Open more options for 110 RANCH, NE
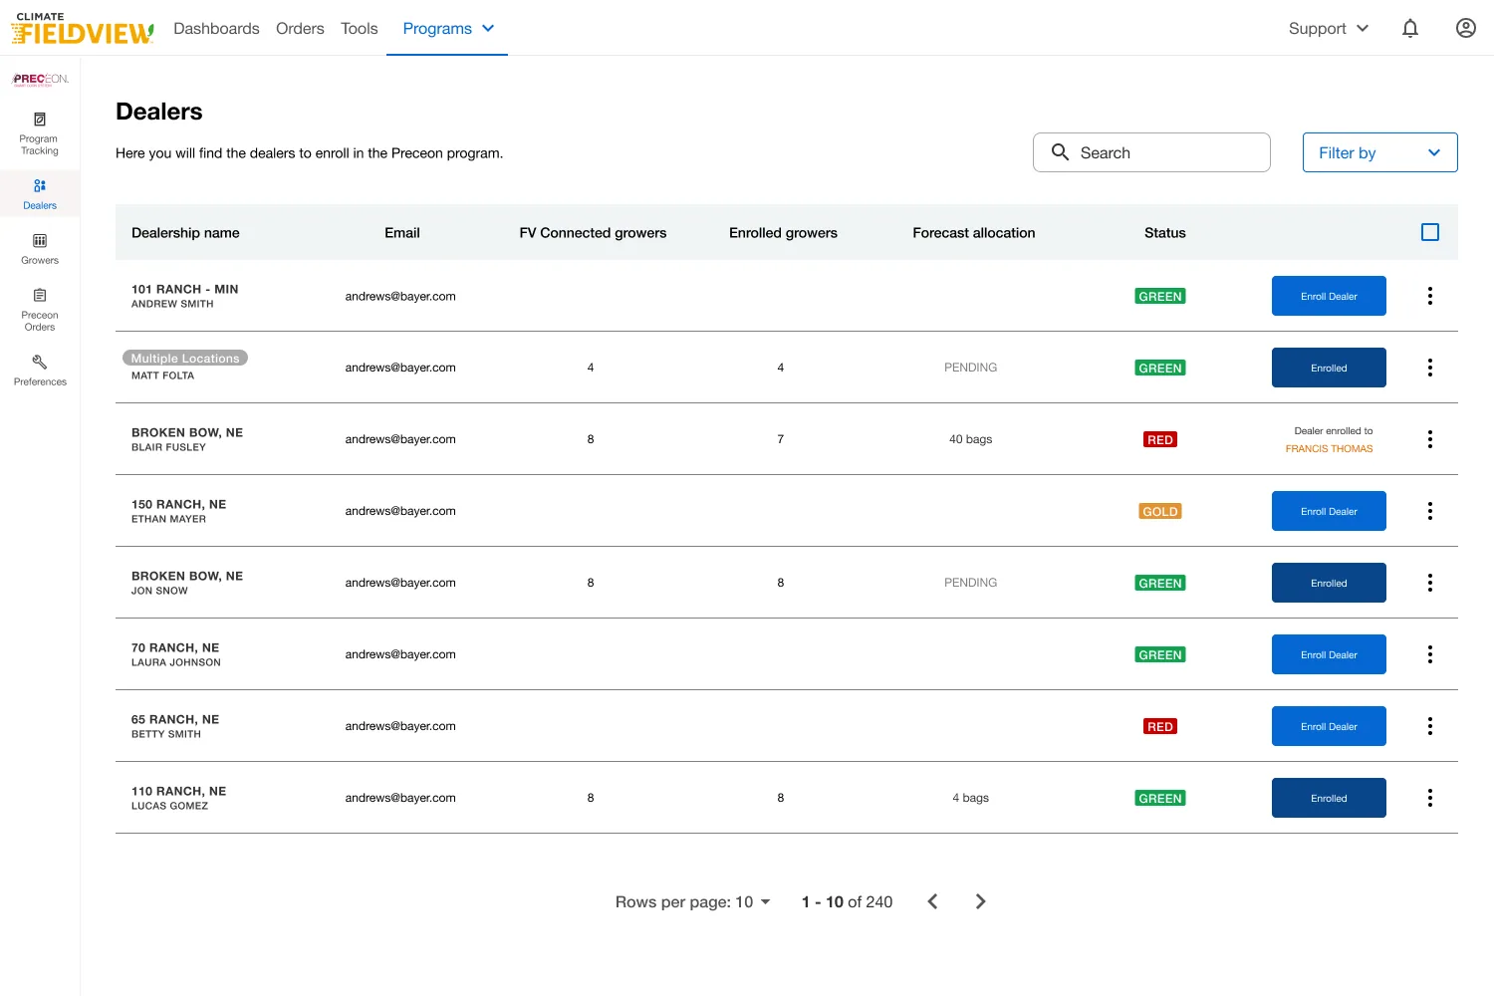Viewport: 1494px width, 996px height. pos(1430,798)
